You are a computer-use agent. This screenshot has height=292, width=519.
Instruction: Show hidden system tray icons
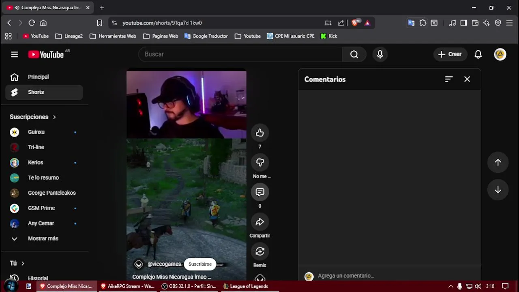click(x=450, y=286)
